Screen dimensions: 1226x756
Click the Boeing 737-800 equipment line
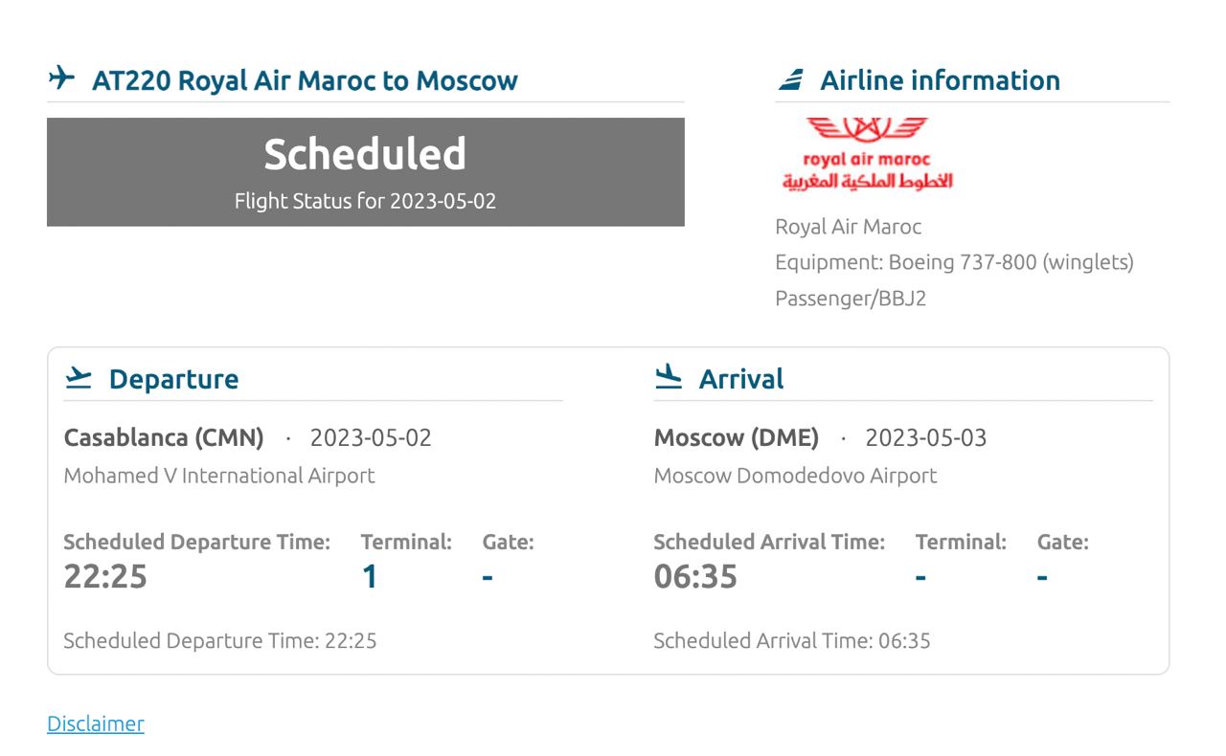pyautogui.click(x=954, y=262)
